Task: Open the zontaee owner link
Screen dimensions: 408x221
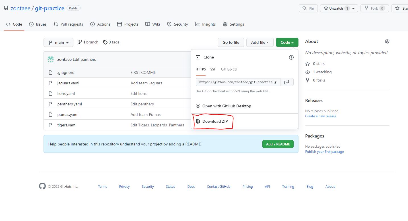Action: point(20,8)
